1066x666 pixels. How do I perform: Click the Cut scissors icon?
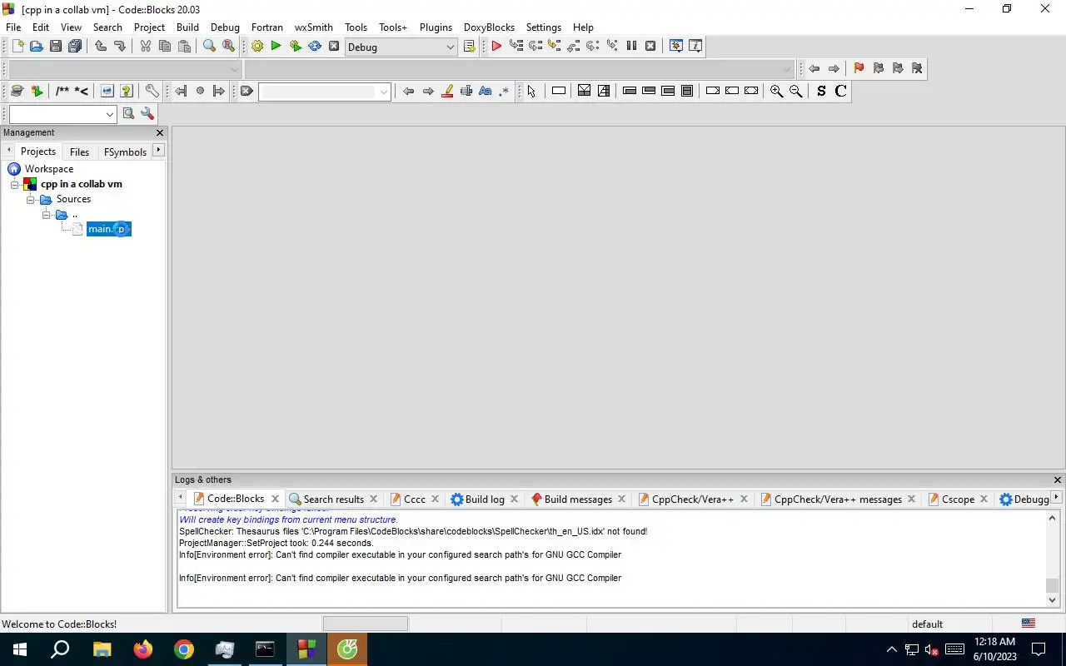point(146,47)
